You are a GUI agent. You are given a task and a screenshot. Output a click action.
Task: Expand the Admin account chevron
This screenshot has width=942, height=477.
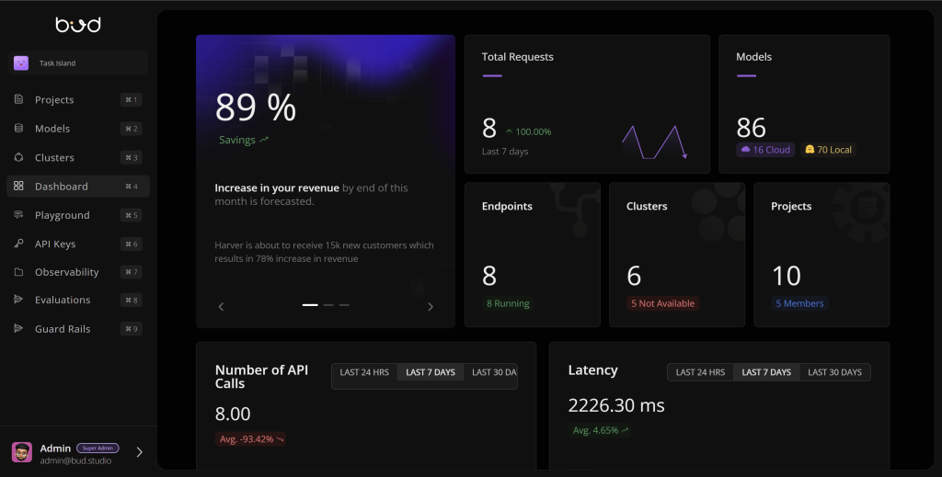[140, 452]
